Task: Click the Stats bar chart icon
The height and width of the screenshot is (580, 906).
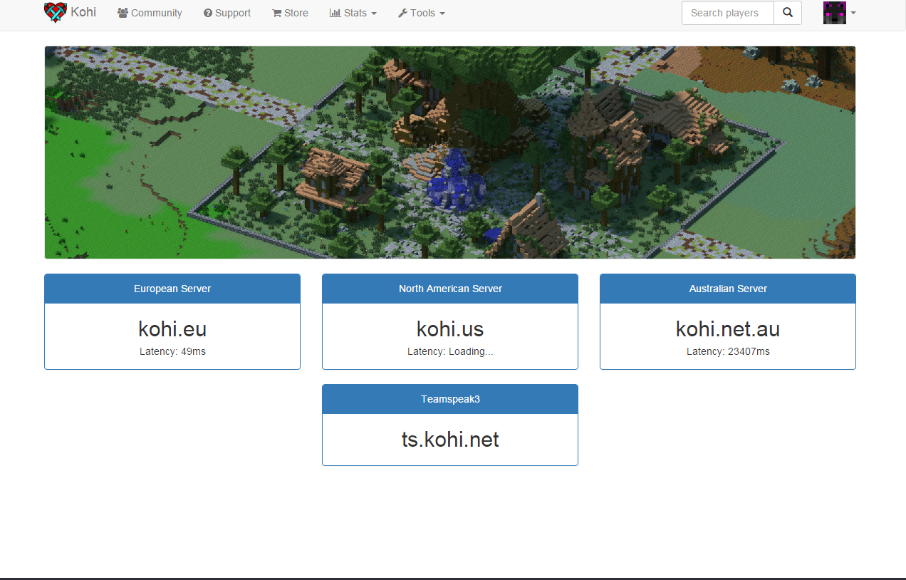Action: 335,13
